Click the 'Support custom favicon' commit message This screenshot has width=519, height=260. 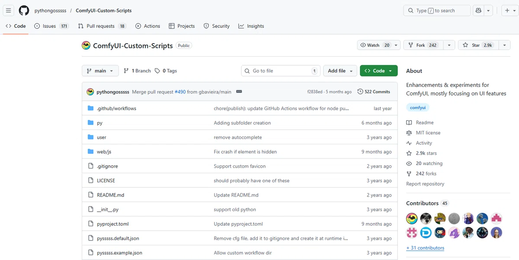pyautogui.click(x=240, y=166)
